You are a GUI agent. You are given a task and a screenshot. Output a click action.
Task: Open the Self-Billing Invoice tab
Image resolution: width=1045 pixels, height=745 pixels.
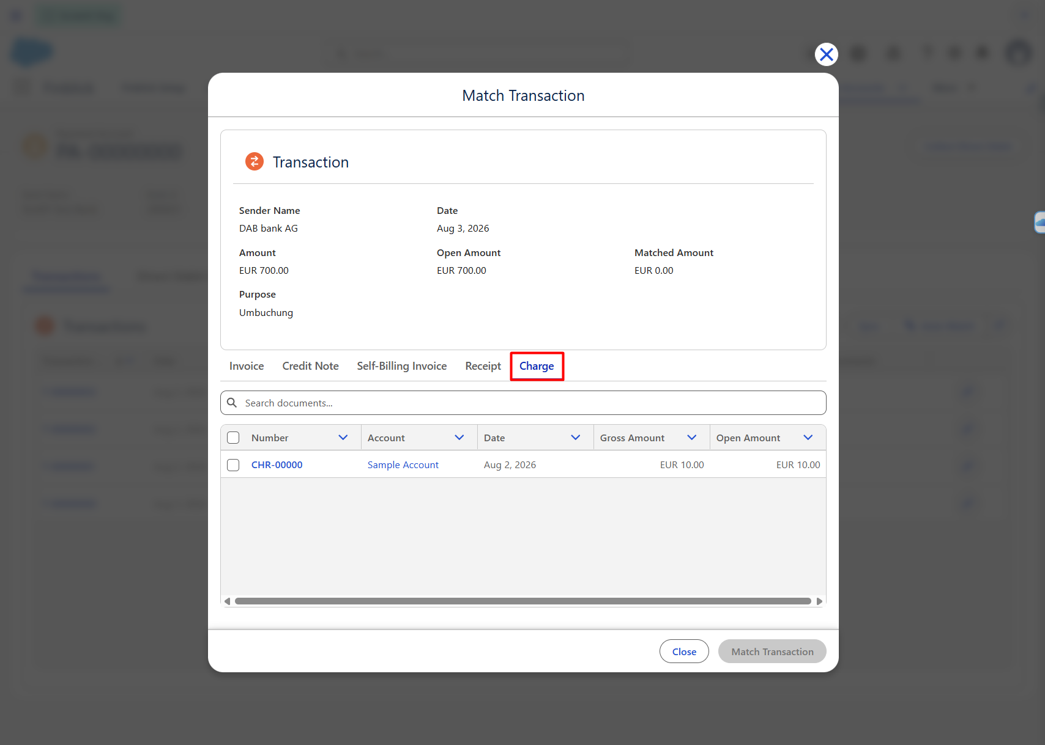pyautogui.click(x=402, y=366)
